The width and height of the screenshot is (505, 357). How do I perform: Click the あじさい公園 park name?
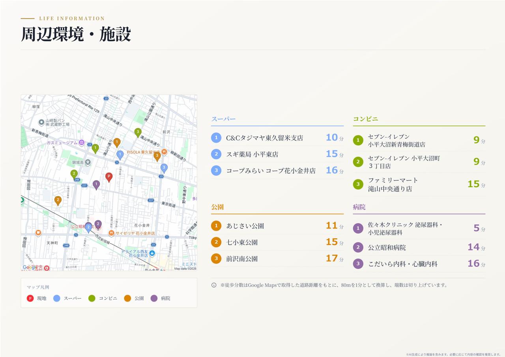[245, 226]
